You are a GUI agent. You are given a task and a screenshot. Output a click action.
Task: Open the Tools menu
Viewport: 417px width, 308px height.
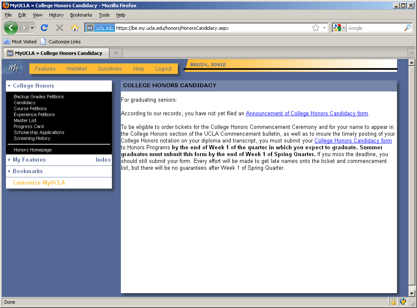pos(104,15)
